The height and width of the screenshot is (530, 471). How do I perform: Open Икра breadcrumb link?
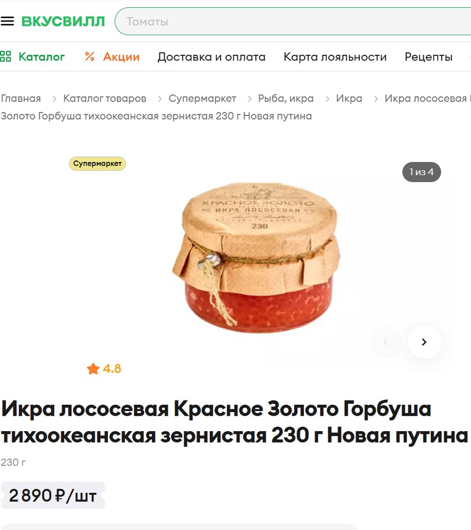[x=349, y=98]
